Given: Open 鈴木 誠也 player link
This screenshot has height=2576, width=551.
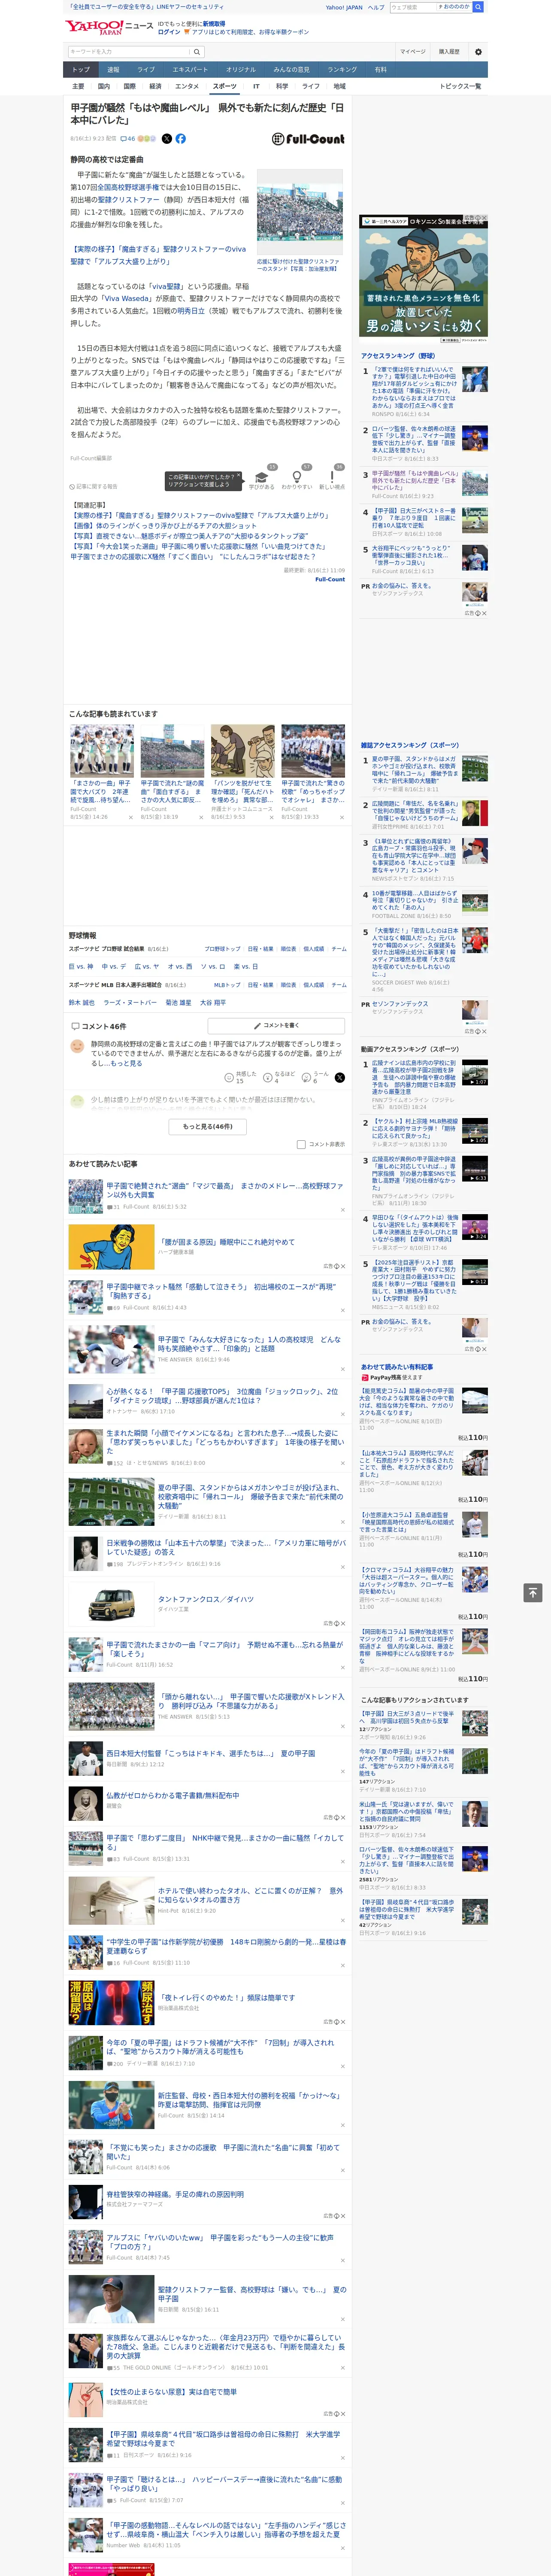Looking at the screenshot, I should 81,1003.
